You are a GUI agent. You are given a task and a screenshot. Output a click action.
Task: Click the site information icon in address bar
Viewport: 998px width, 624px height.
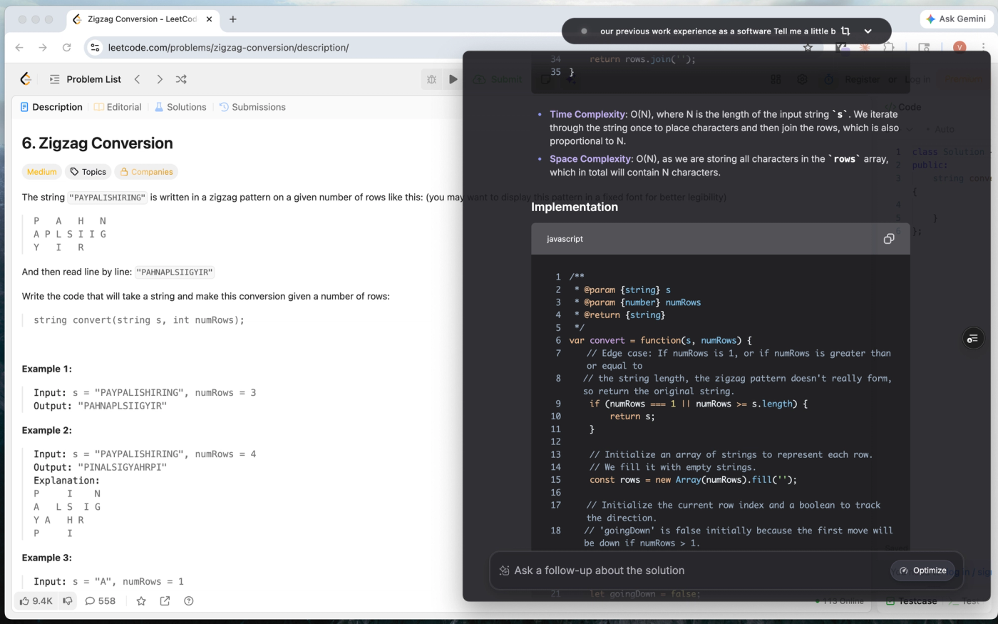click(x=95, y=48)
